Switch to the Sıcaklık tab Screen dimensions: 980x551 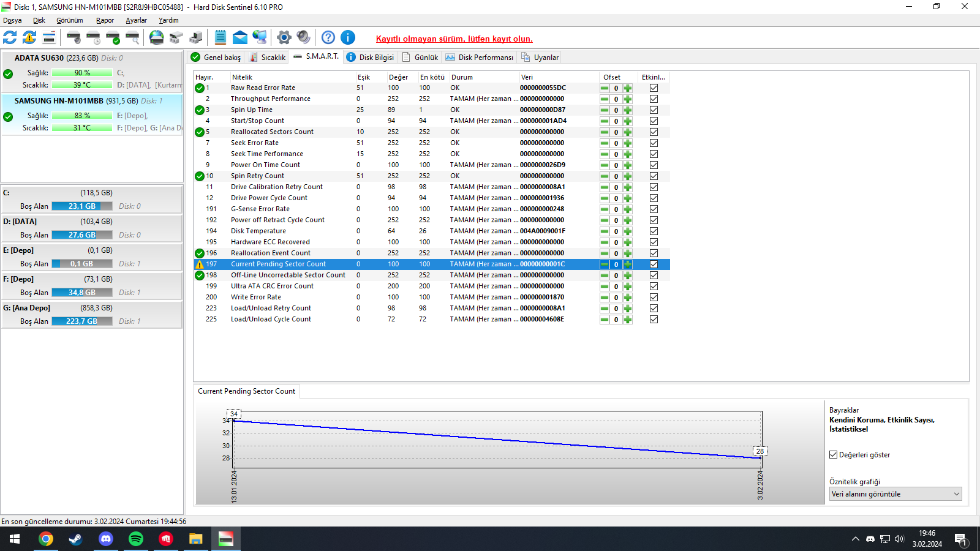(268, 58)
